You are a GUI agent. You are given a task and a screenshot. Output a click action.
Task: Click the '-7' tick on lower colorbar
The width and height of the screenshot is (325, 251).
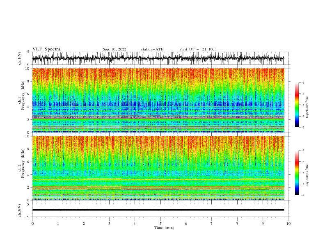pos(302,195)
